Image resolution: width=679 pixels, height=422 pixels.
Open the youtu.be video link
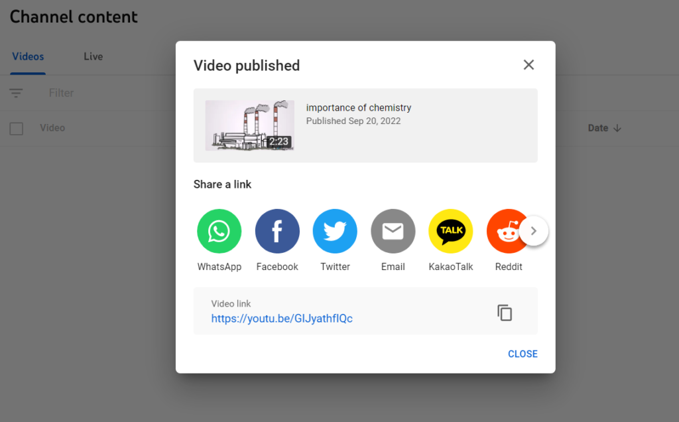point(282,318)
